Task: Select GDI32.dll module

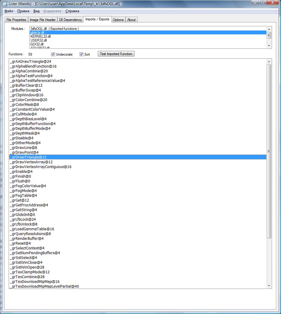Action: [x=148, y=44]
